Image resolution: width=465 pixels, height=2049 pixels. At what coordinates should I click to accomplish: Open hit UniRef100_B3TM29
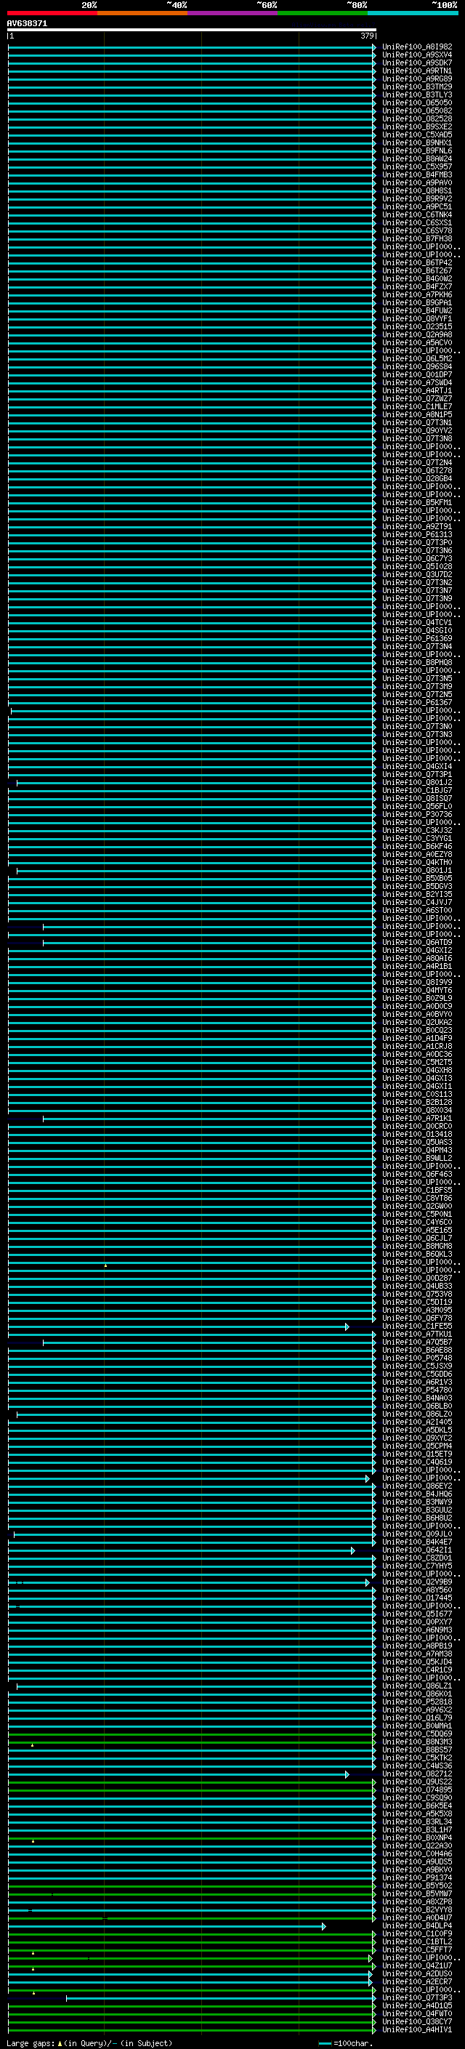coord(416,86)
